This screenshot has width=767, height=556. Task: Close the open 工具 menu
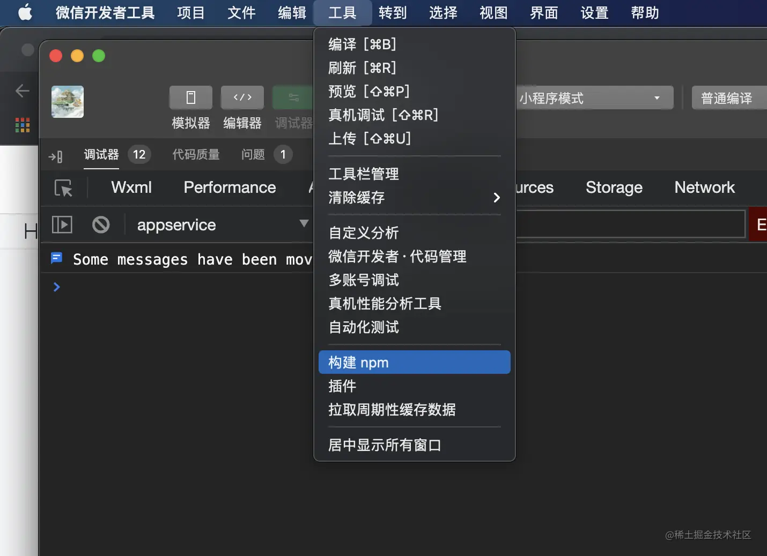[x=342, y=12]
